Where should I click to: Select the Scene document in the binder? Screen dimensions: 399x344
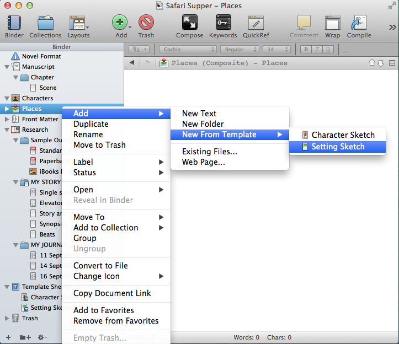point(48,88)
